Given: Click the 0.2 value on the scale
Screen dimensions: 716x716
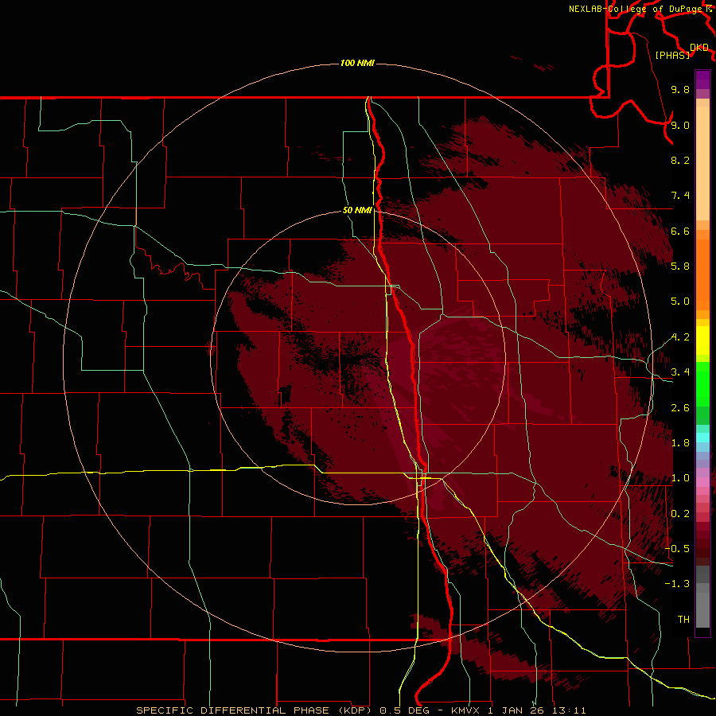Looking at the screenshot, I should [x=680, y=514].
